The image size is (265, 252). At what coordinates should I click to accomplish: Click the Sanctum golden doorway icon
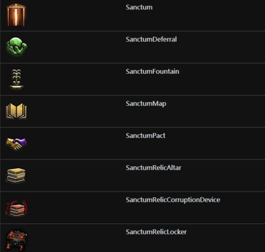16,14
